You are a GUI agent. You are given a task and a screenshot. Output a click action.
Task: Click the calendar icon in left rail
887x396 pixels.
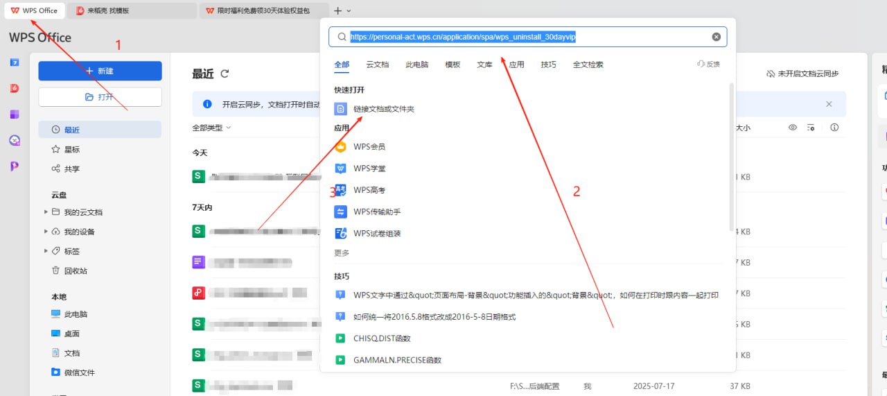tap(15, 62)
